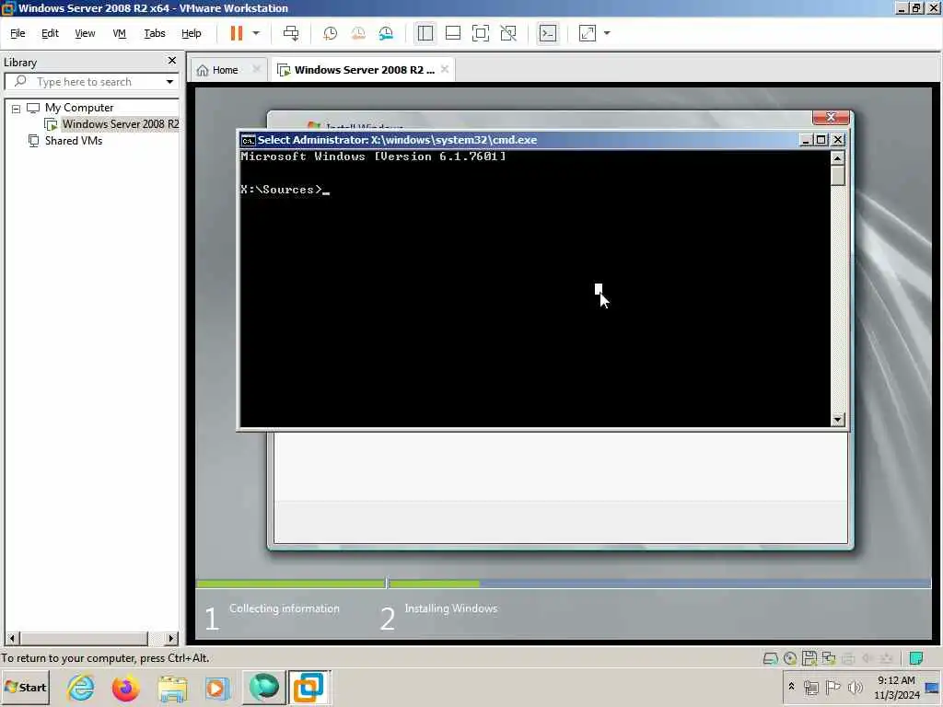This screenshot has height=707, width=943.
Task: Select Windows Server 2008 R2 in library tree
Action: tap(121, 124)
